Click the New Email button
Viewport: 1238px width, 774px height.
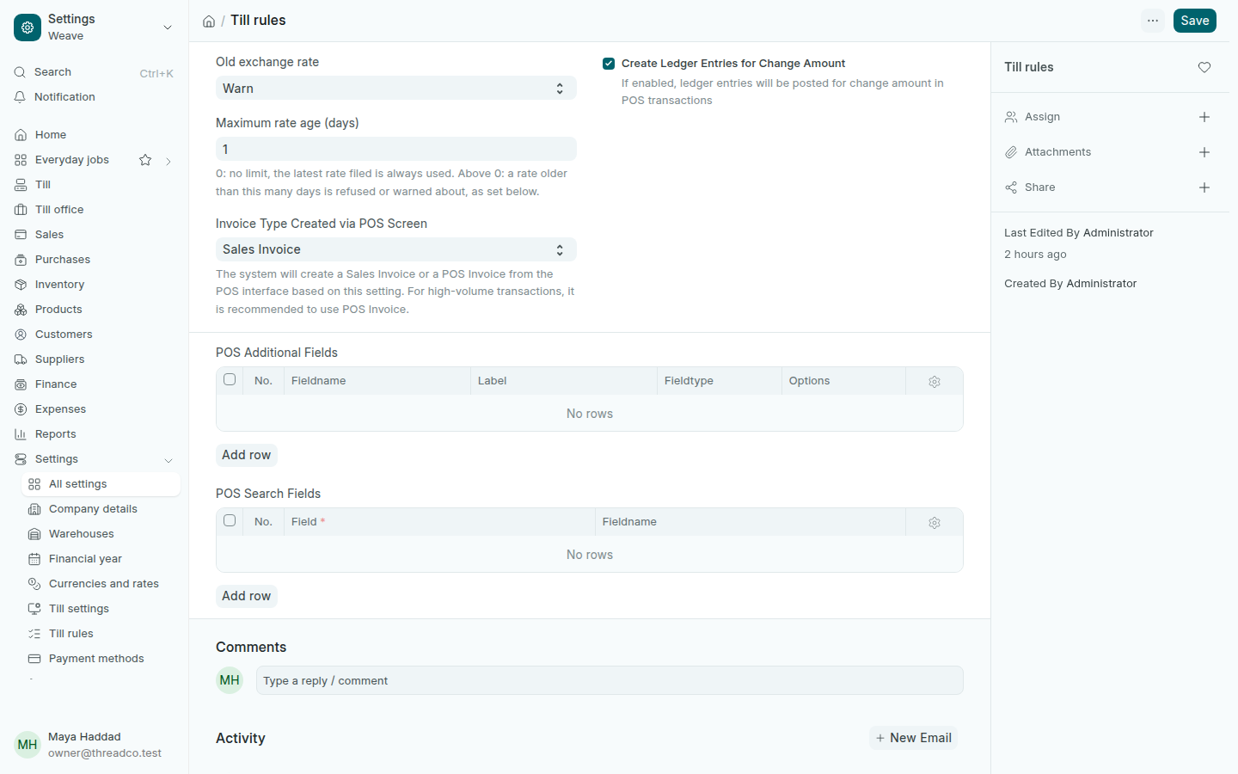tap(914, 738)
